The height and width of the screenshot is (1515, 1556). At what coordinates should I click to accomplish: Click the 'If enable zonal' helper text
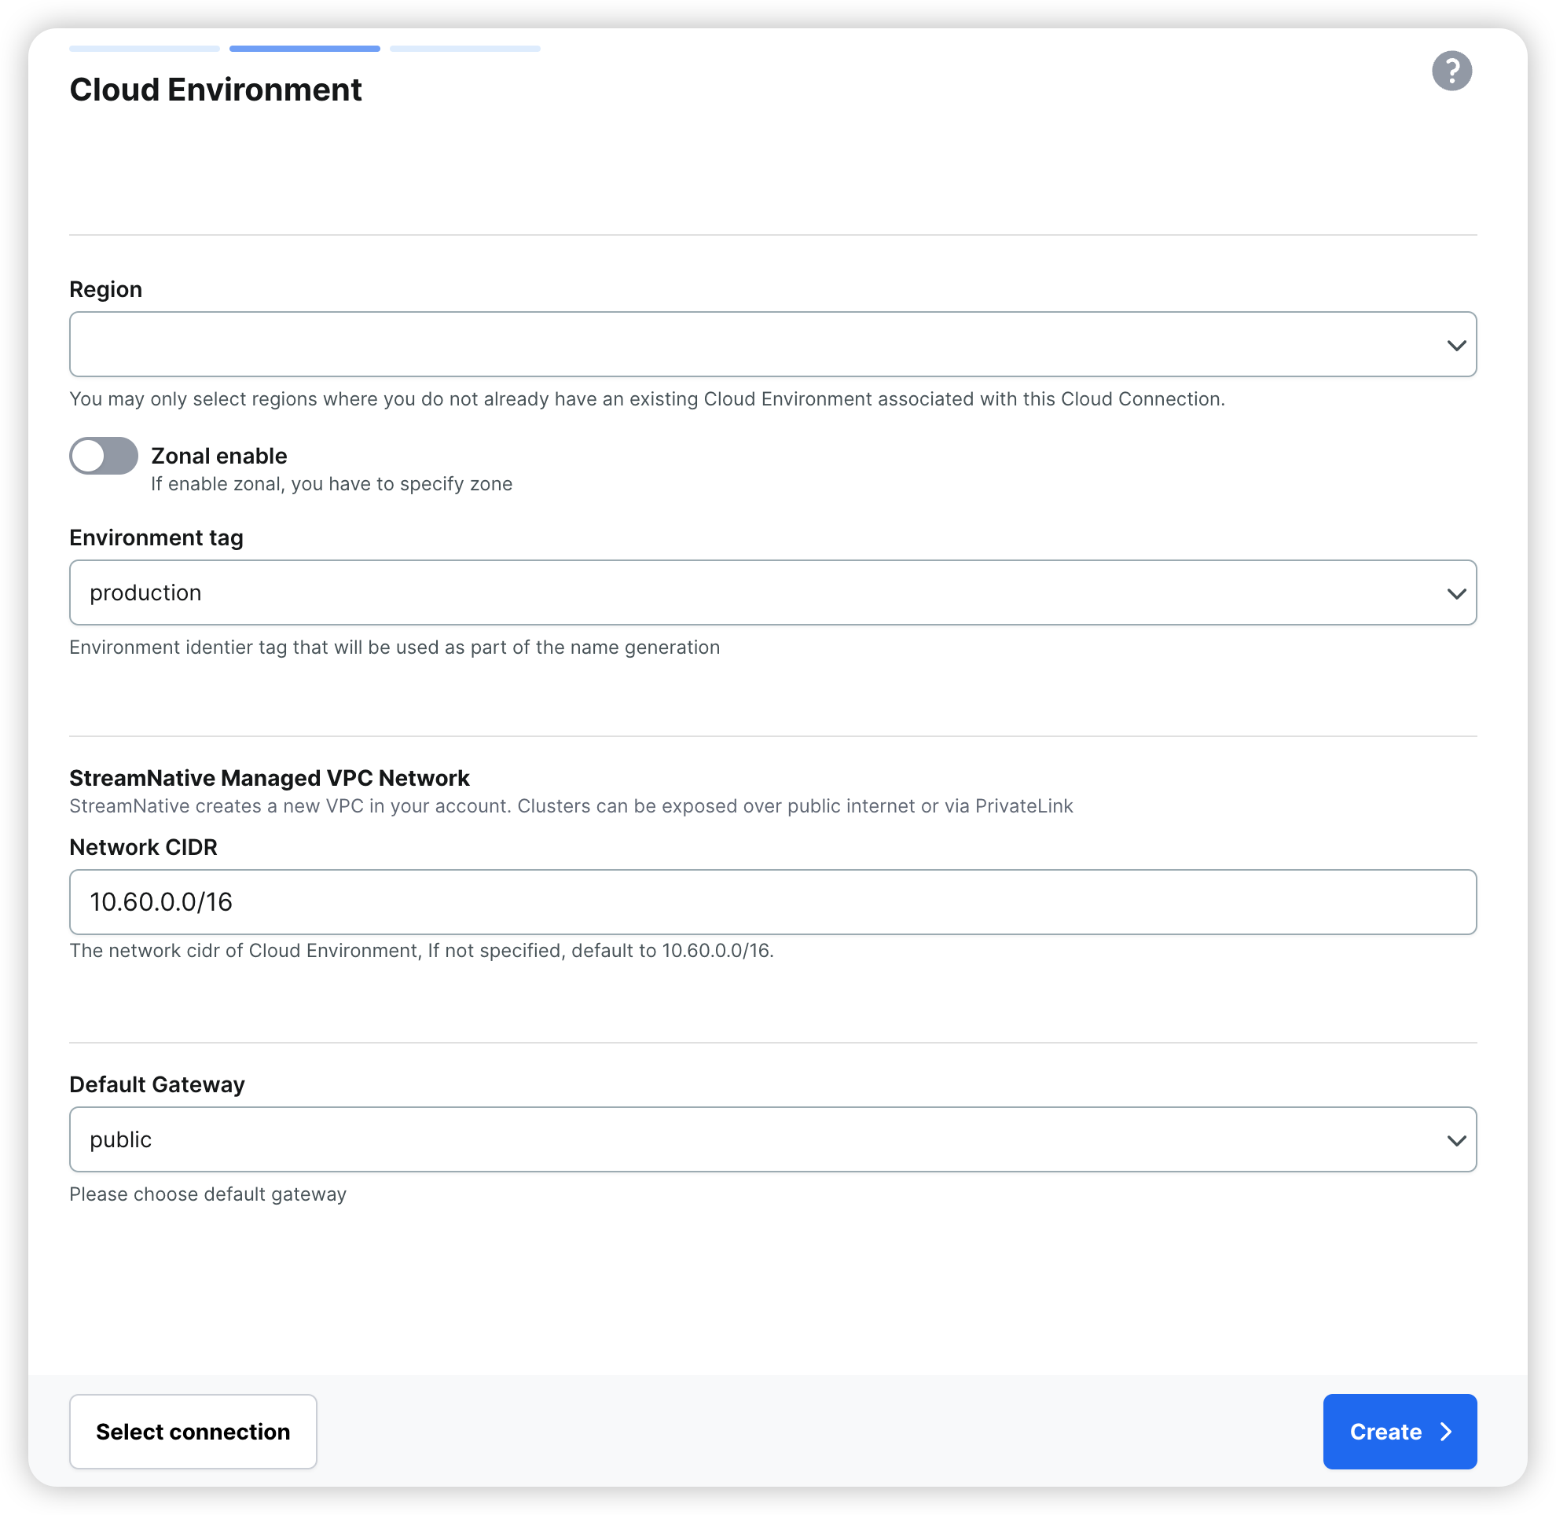331,484
